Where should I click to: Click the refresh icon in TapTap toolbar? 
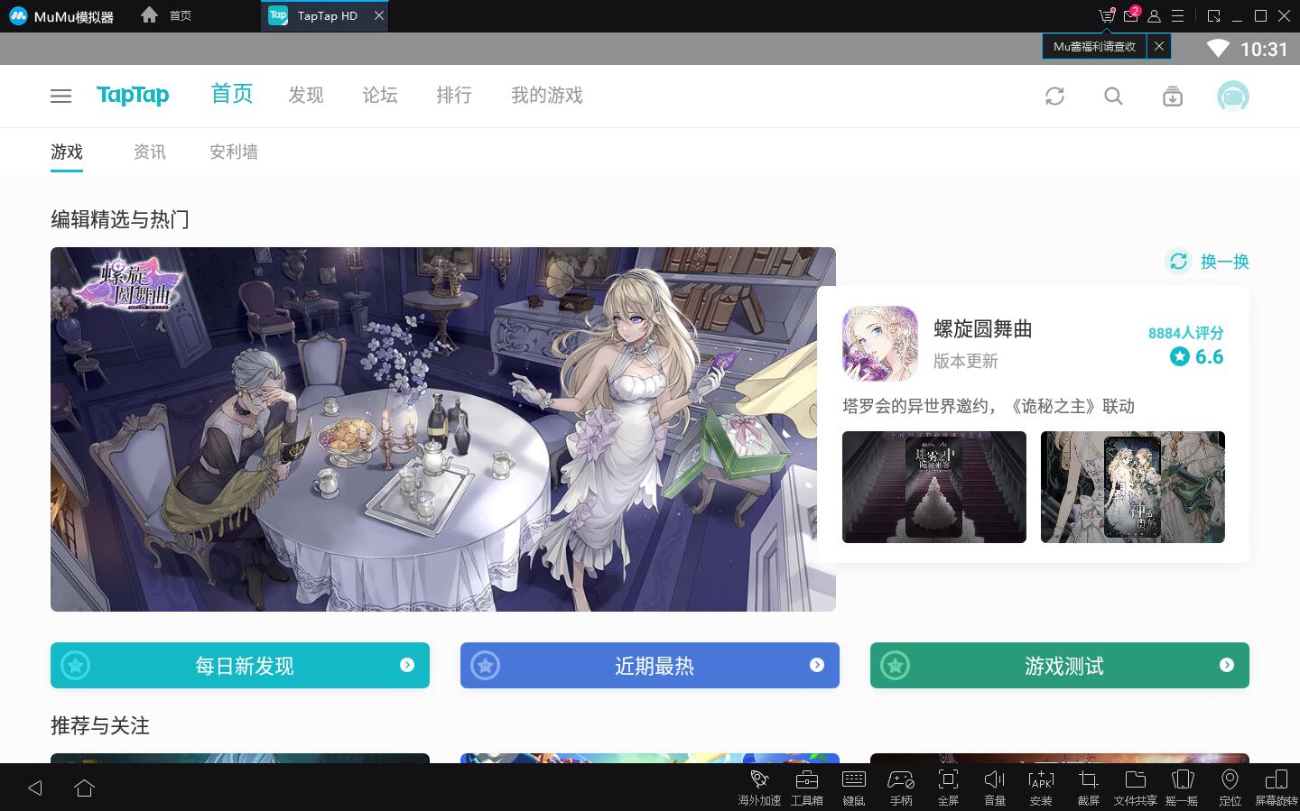pyautogui.click(x=1054, y=96)
